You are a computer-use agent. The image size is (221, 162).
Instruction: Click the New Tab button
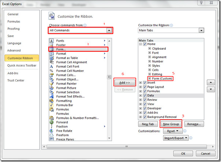coord(148,124)
